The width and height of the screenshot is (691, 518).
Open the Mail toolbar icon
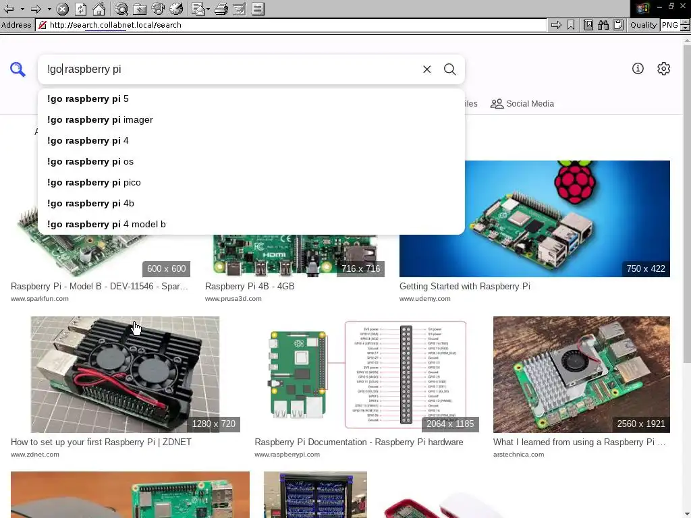[x=198, y=9]
